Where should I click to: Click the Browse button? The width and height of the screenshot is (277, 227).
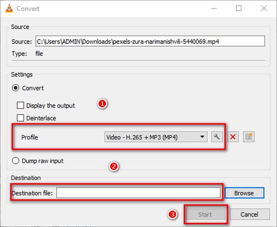point(244,193)
